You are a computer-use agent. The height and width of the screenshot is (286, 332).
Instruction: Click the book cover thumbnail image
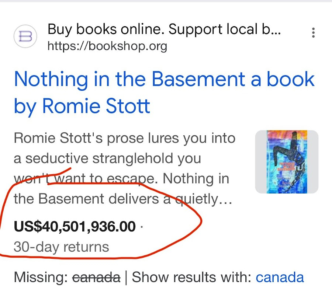pos(287,161)
